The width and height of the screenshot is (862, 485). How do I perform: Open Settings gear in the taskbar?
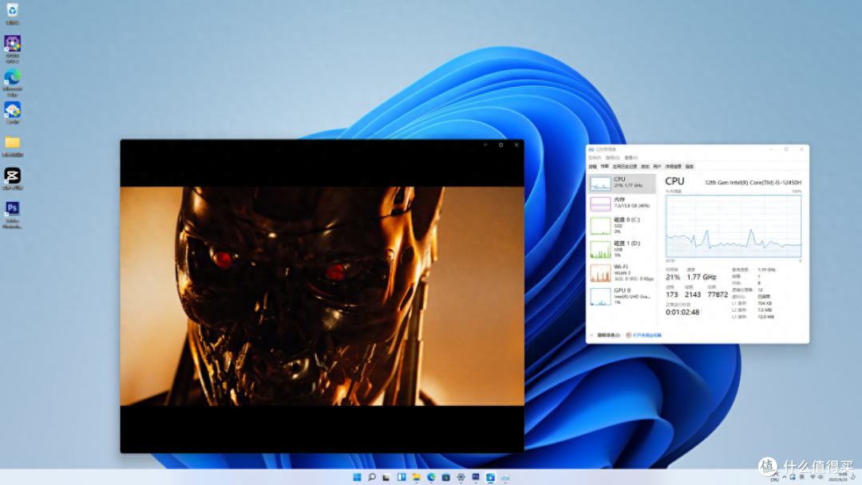pos(461,477)
